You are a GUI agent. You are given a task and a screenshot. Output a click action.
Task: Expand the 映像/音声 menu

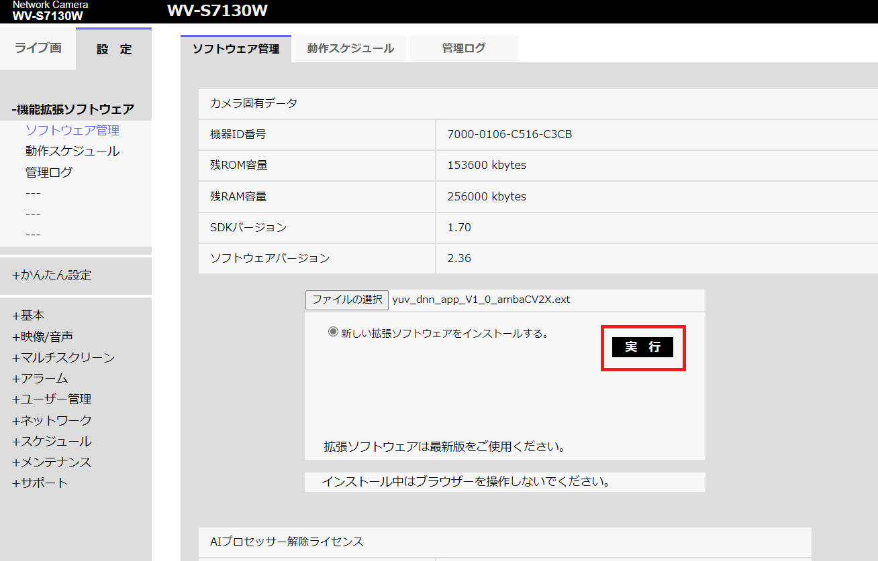tap(42, 336)
